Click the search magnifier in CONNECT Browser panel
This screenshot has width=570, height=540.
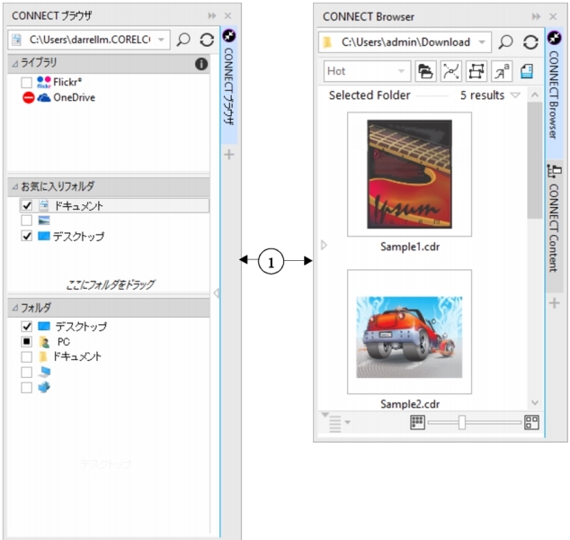(506, 41)
